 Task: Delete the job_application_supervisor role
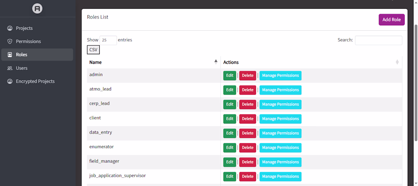point(248,176)
